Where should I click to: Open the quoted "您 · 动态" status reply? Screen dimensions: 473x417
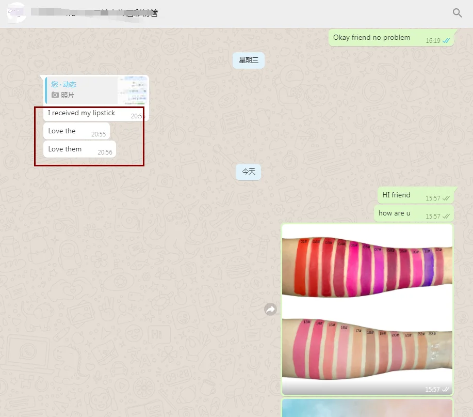tap(81, 89)
